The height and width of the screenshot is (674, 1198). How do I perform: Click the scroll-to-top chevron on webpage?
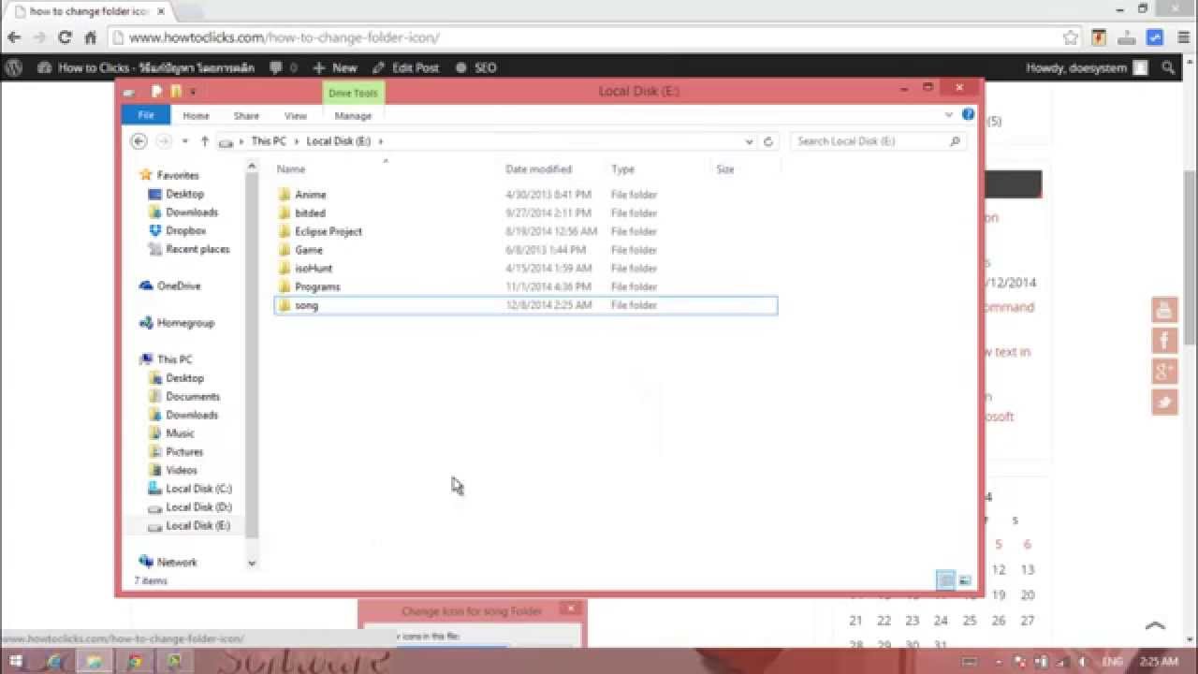click(1155, 625)
